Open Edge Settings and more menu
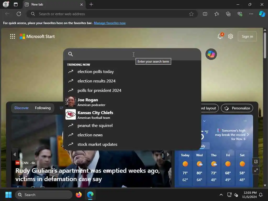Viewport: 268px width, 201px height. [x=251, y=14]
